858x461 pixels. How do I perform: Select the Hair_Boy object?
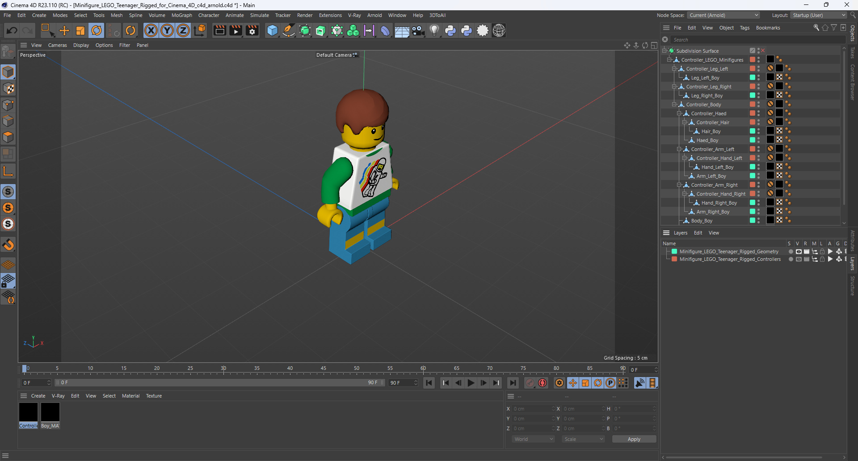[x=711, y=131]
